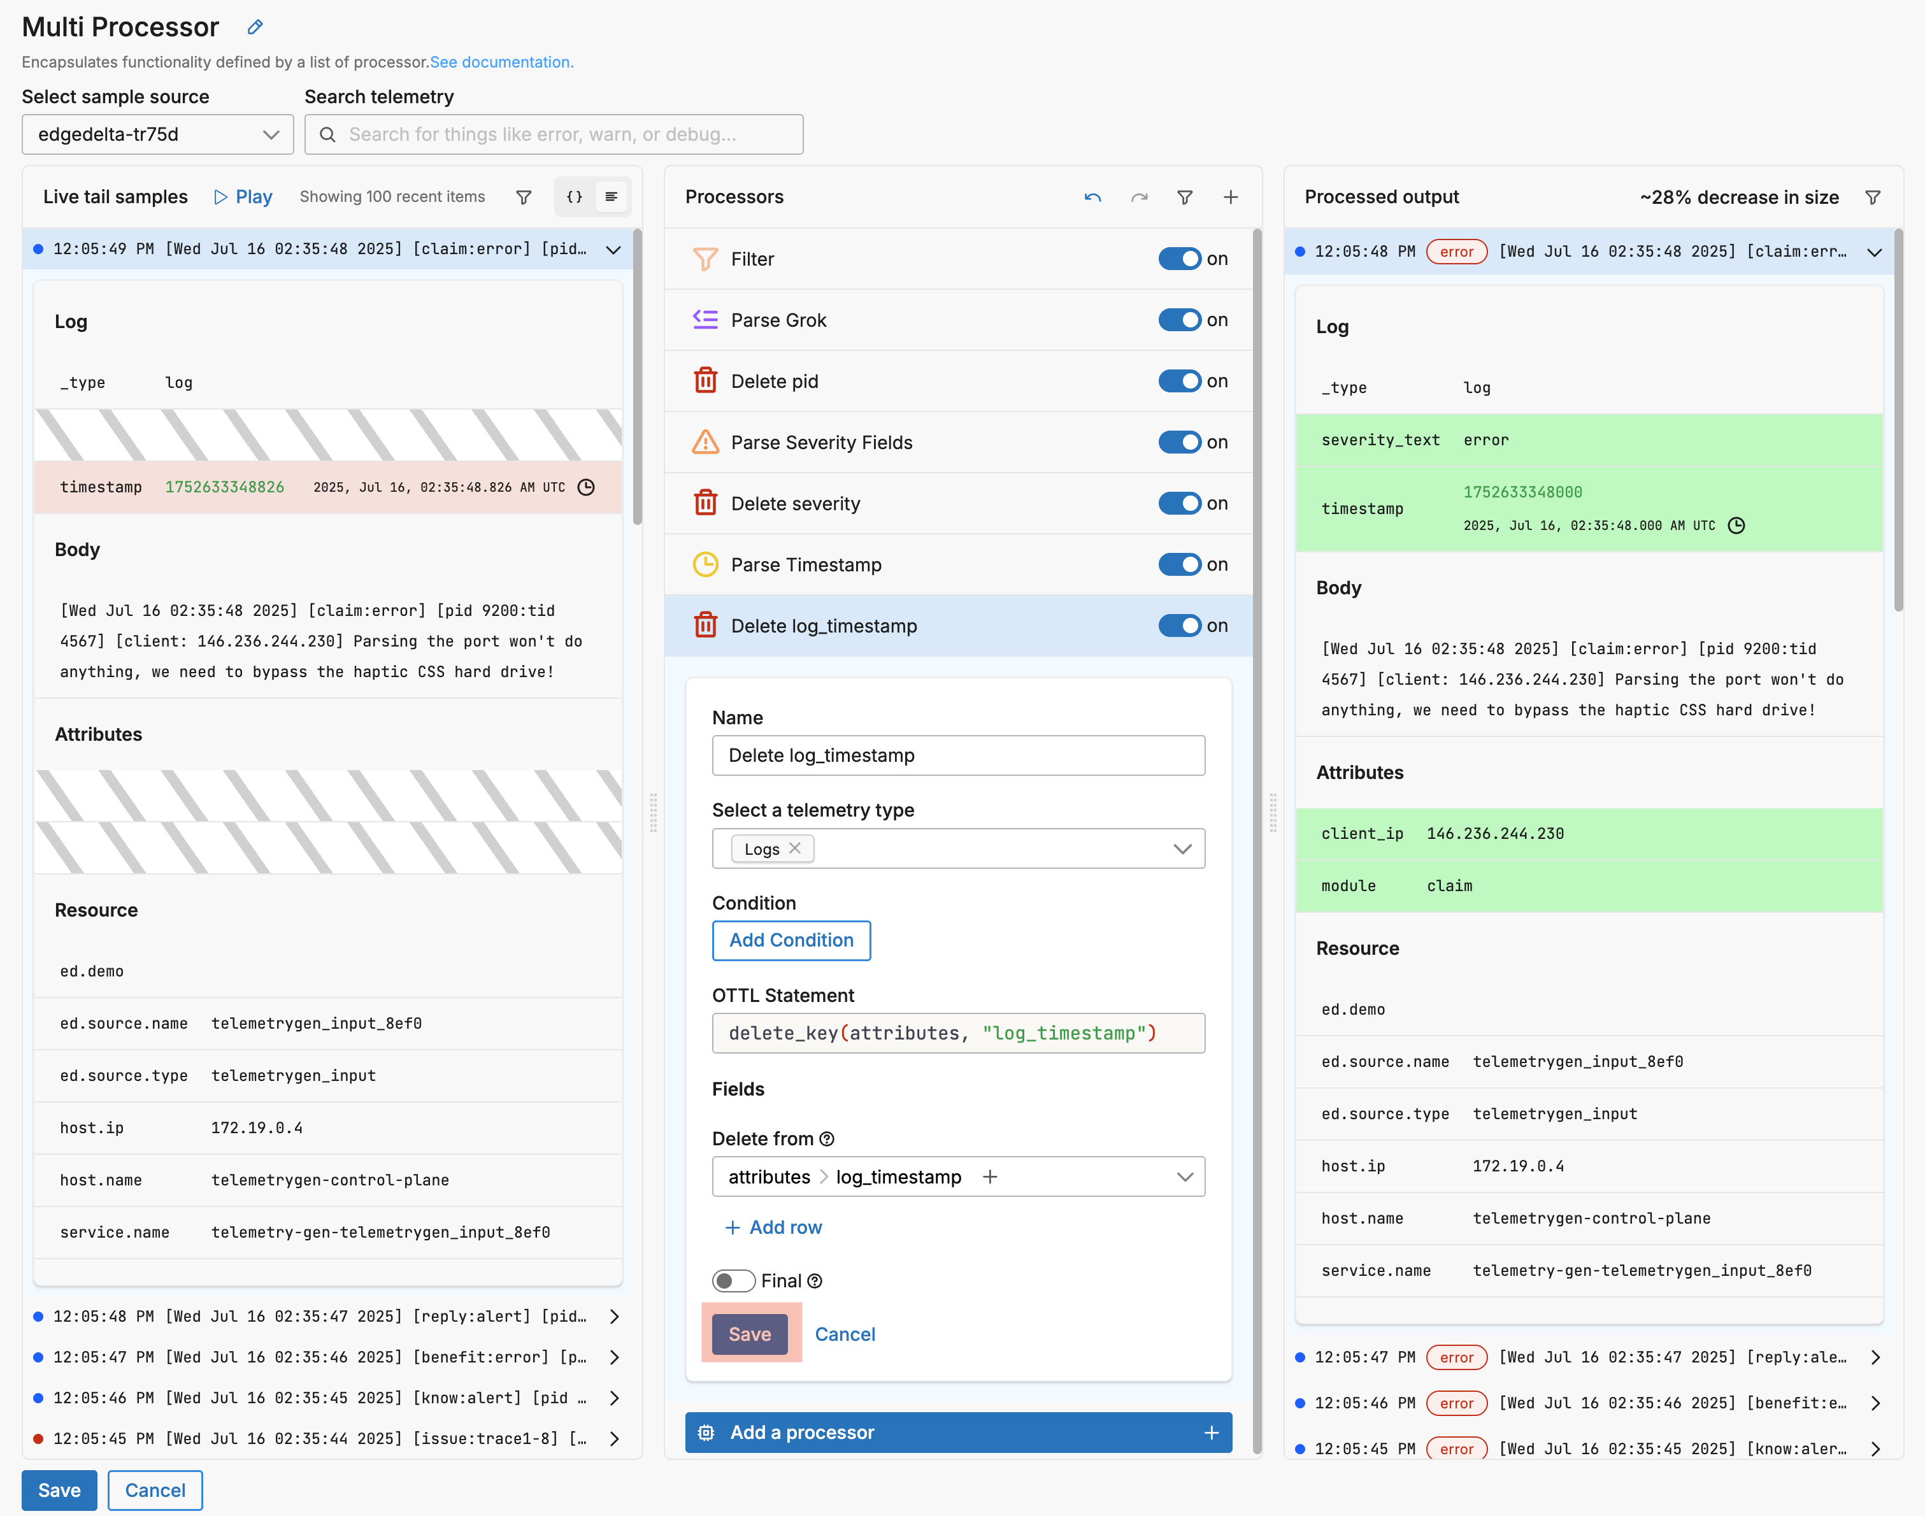Click the Parse Grok processor icon
The width and height of the screenshot is (1925, 1516).
click(x=706, y=320)
